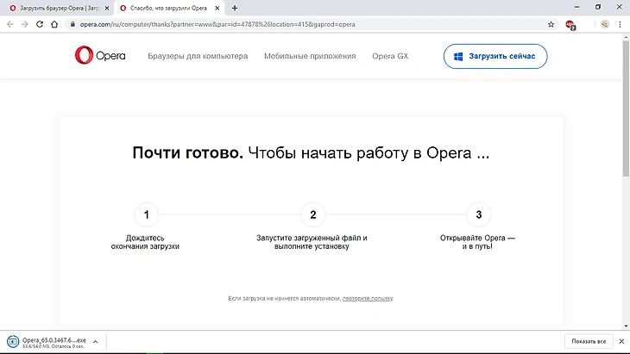Click the address bar URL

click(x=217, y=24)
